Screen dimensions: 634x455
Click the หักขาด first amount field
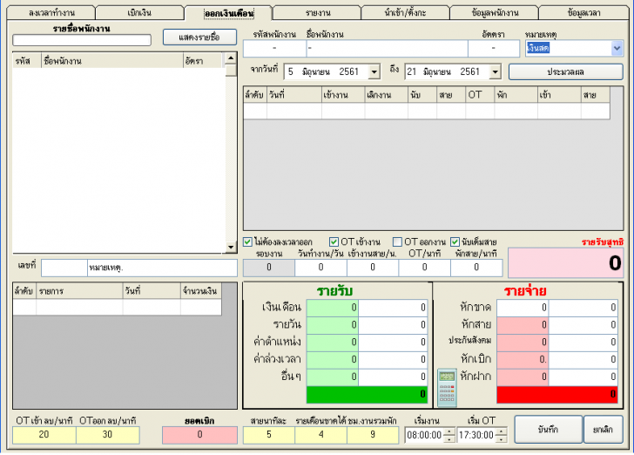pyautogui.click(x=523, y=308)
